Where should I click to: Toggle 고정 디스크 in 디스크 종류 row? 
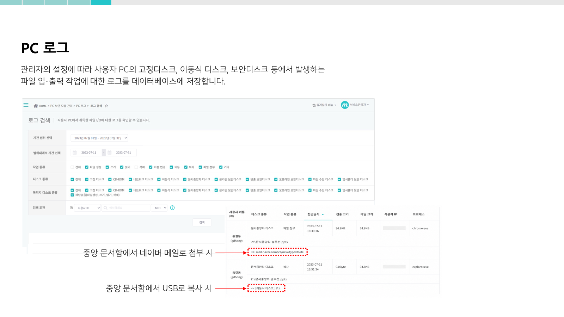[x=87, y=179]
